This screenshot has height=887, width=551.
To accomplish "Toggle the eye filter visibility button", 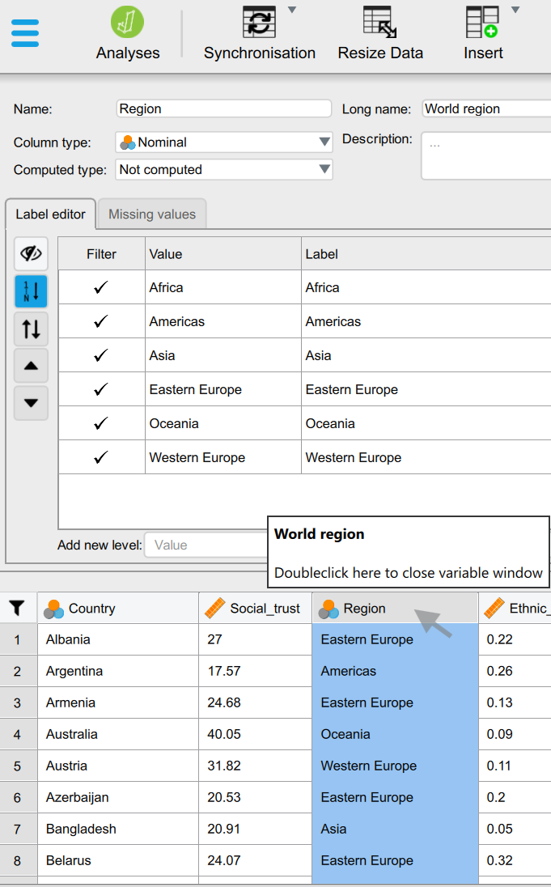I will tap(31, 254).
